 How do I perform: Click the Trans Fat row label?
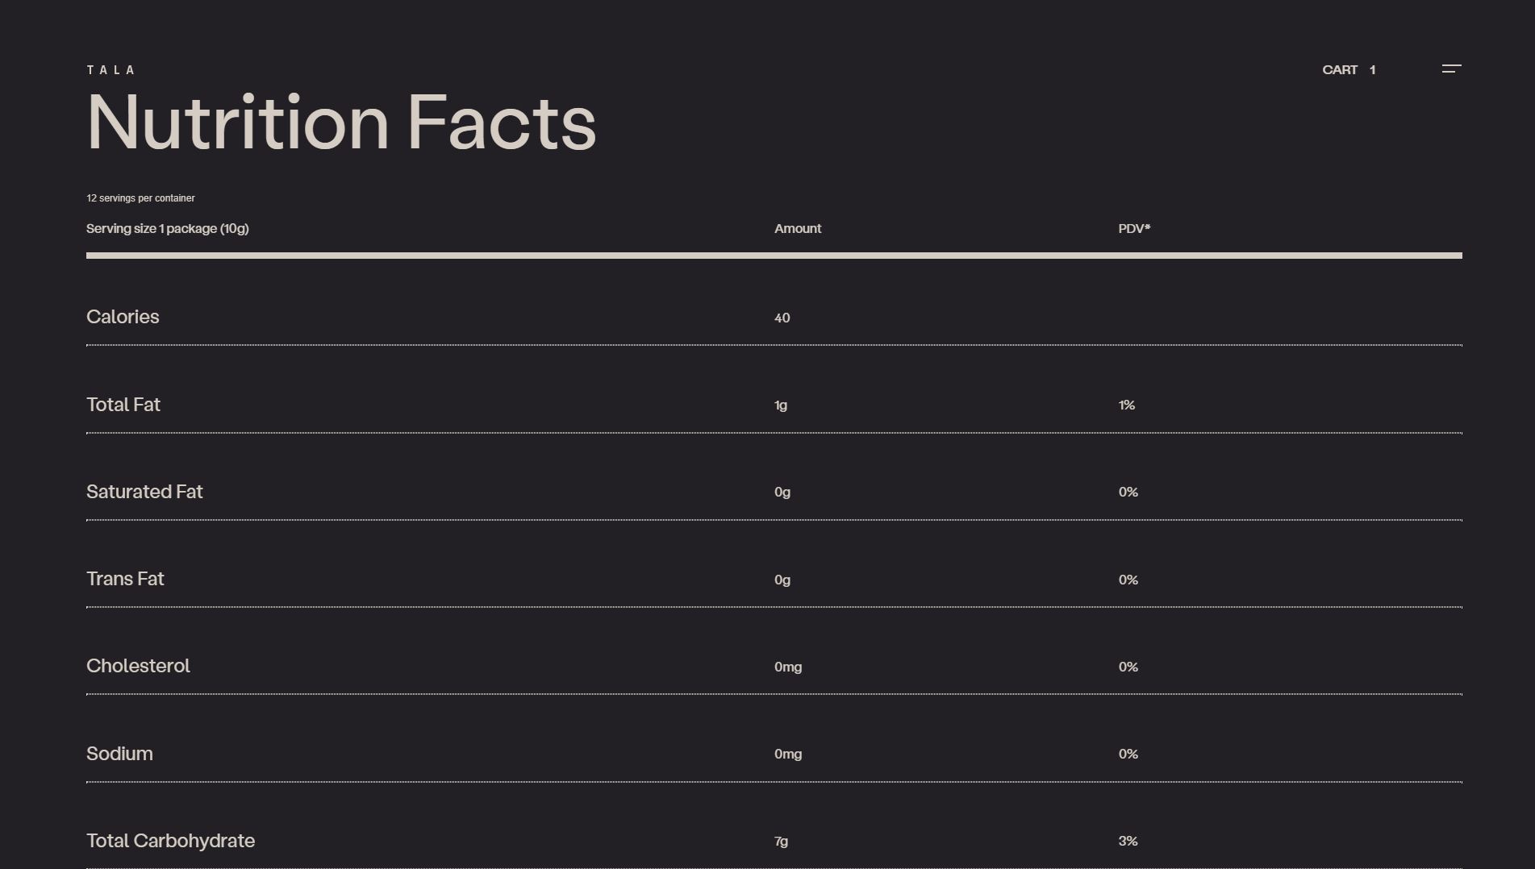pyautogui.click(x=125, y=579)
